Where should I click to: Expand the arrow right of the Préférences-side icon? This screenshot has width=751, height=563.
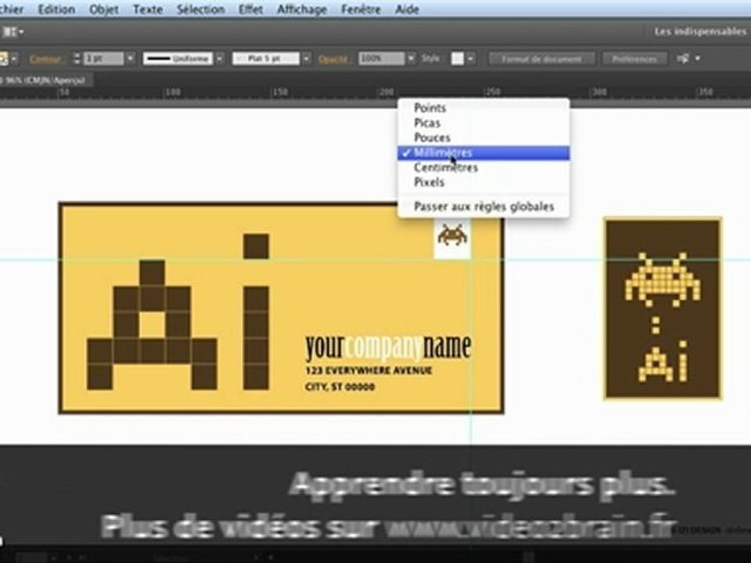click(x=697, y=59)
